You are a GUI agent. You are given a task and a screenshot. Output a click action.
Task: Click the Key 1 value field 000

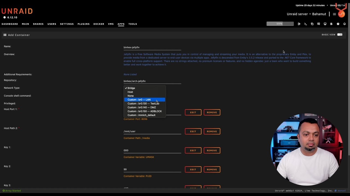(152, 150)
